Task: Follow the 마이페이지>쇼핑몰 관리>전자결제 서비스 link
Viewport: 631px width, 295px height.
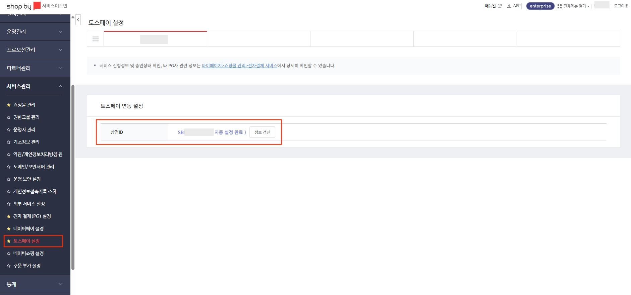Action: [239, 66]
